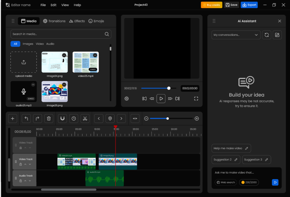This screenshot has height=197, width=290.
Task: Add a marker pin on timeline
Action: 110,118
